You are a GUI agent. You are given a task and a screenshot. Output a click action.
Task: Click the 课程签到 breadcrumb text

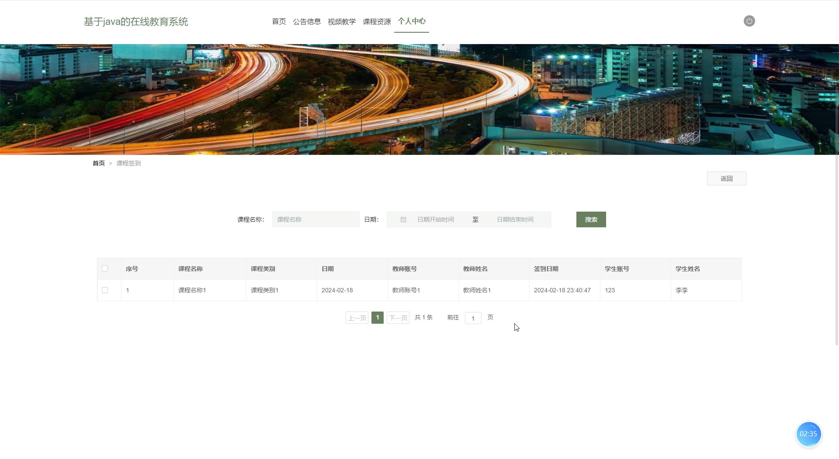[x=128, y=163]
